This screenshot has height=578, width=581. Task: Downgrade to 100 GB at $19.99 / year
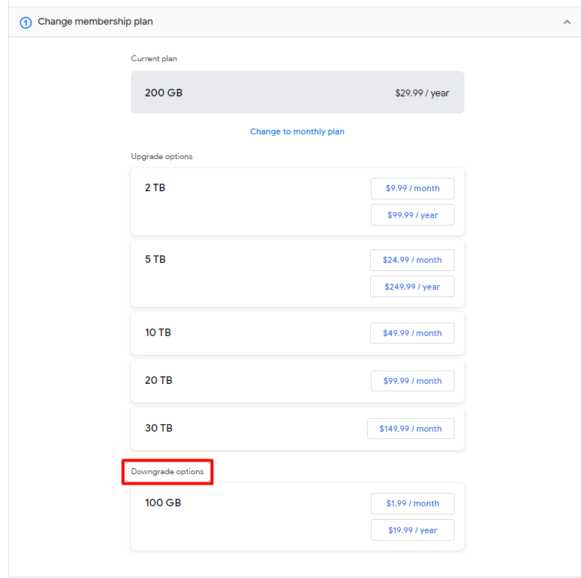tap(413, 530)
